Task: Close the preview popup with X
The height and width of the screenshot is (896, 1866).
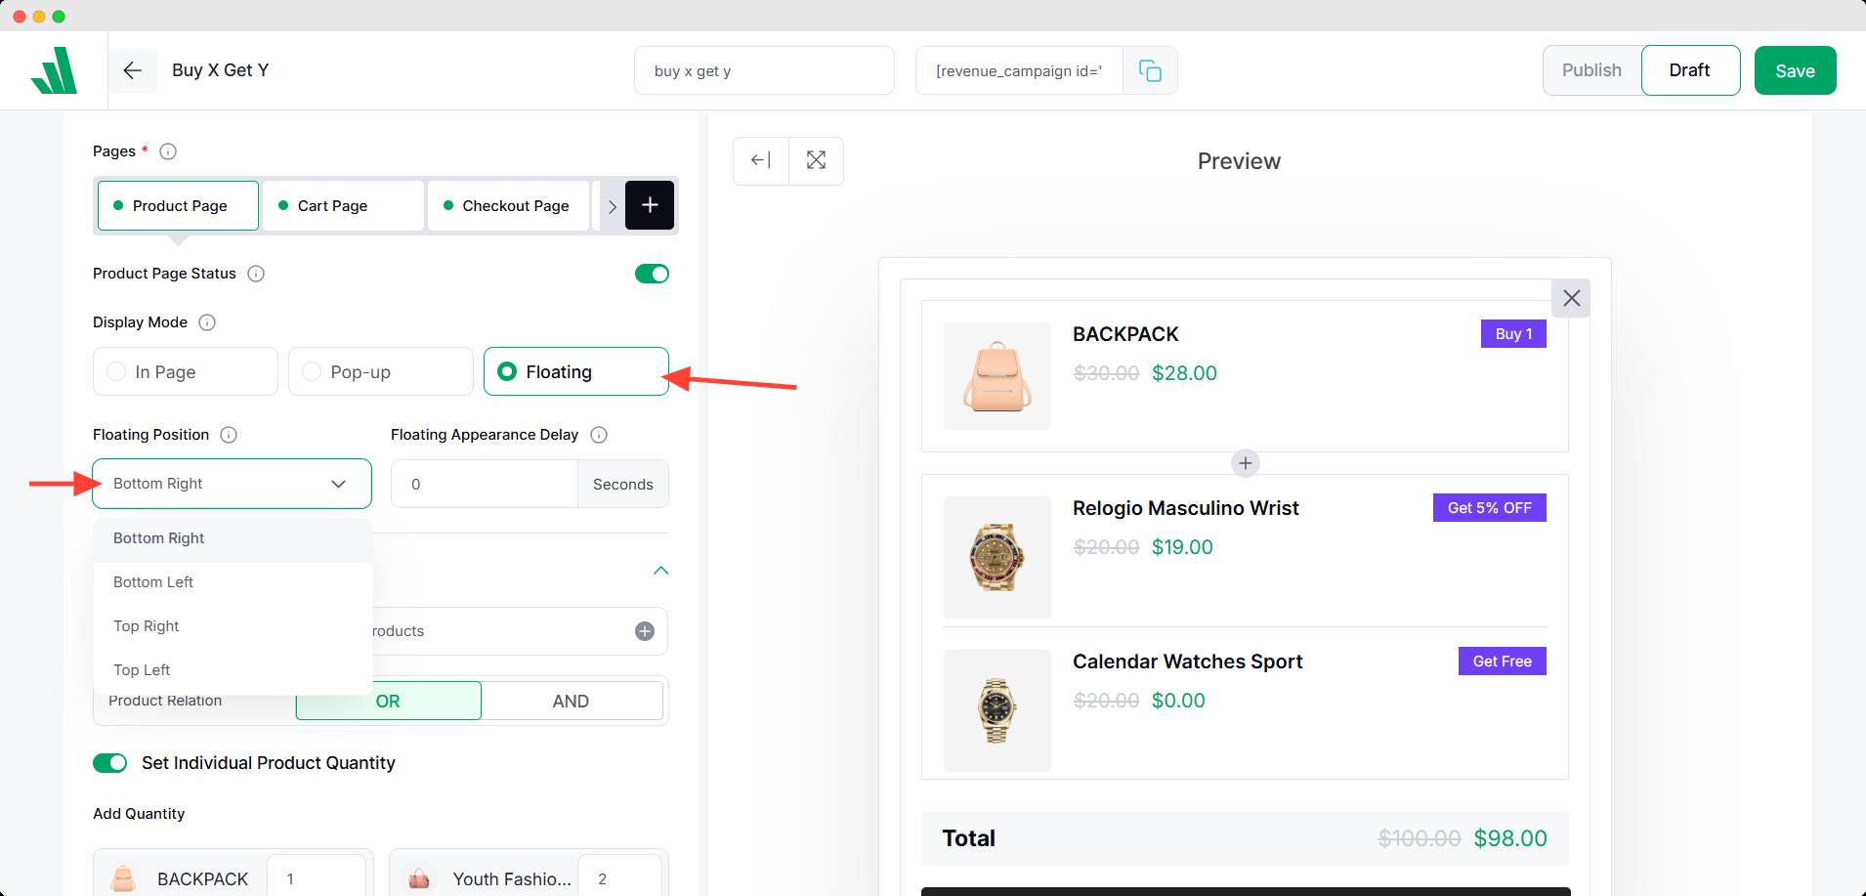Action: pyautogui.click(x=1571, y=298)
